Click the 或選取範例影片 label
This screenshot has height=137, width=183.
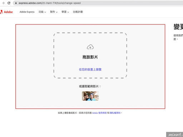tap(90, 86)
